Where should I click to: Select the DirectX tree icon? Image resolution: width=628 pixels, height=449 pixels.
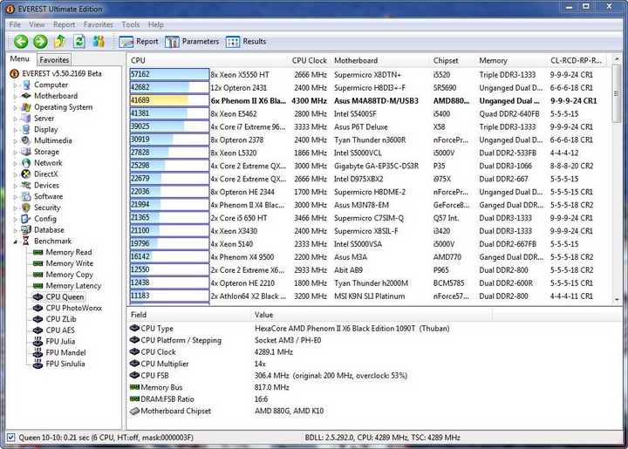pos(26,174)
